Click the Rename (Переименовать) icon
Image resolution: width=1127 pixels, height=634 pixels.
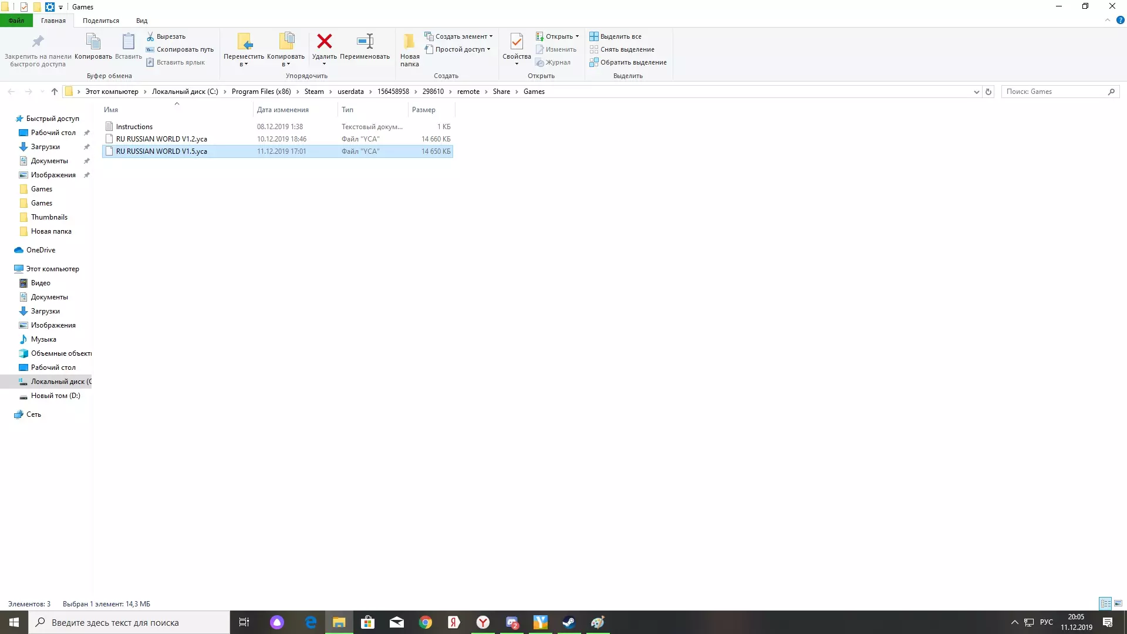point(365,42)
